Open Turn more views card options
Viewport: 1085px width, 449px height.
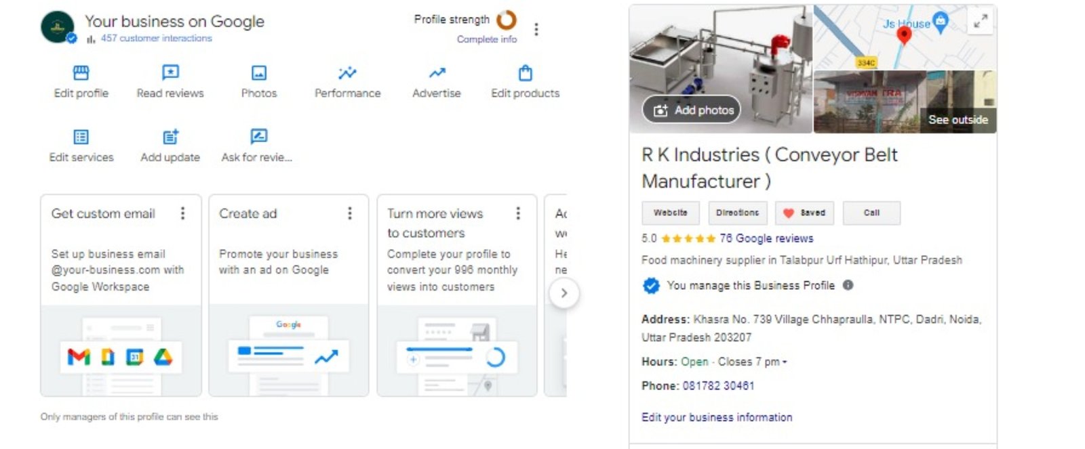[518, 213]
